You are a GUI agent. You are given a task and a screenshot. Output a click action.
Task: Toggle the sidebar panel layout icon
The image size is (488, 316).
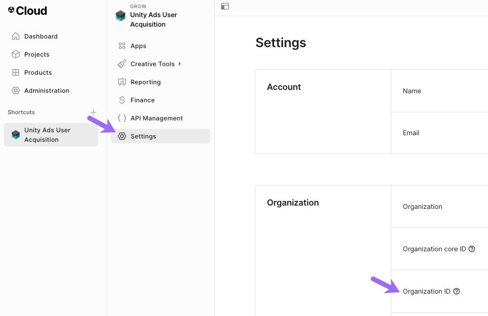[225, 6]
